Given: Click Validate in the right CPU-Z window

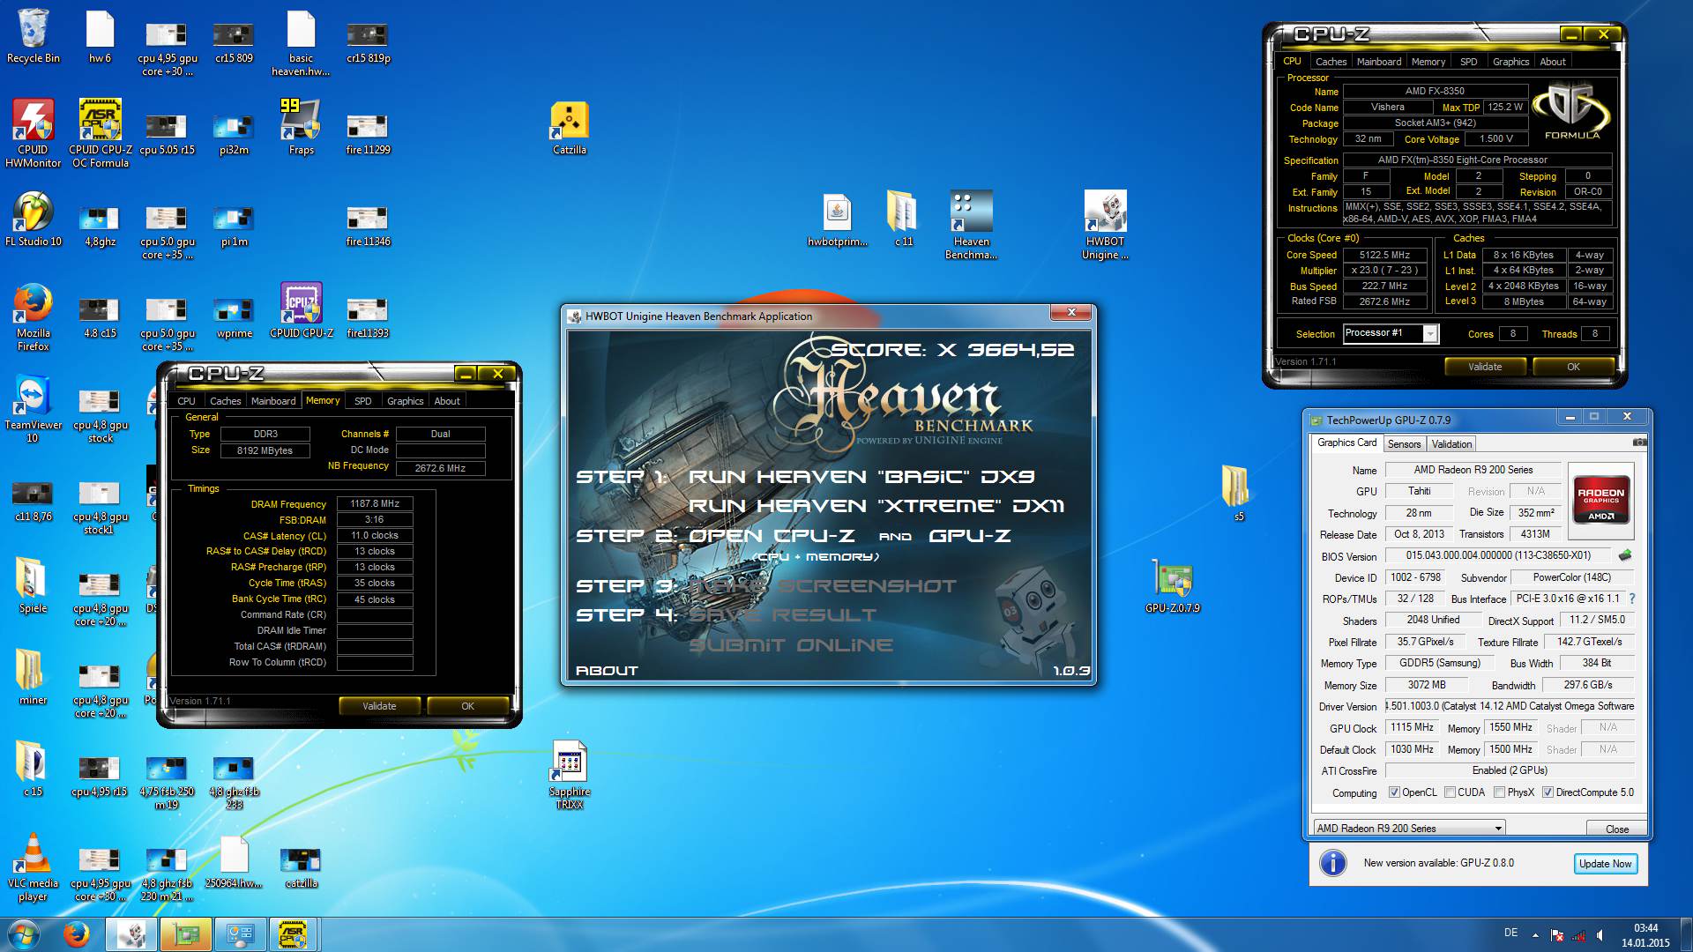Looking at the screenshot, I should click(1485, 367).
